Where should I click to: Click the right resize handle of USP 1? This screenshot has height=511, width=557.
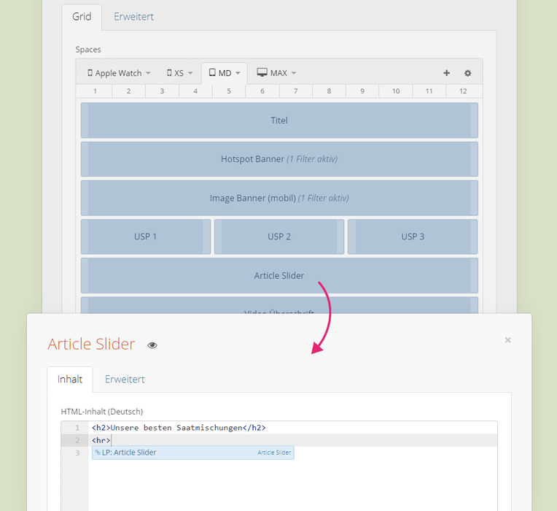click(207, 237)
